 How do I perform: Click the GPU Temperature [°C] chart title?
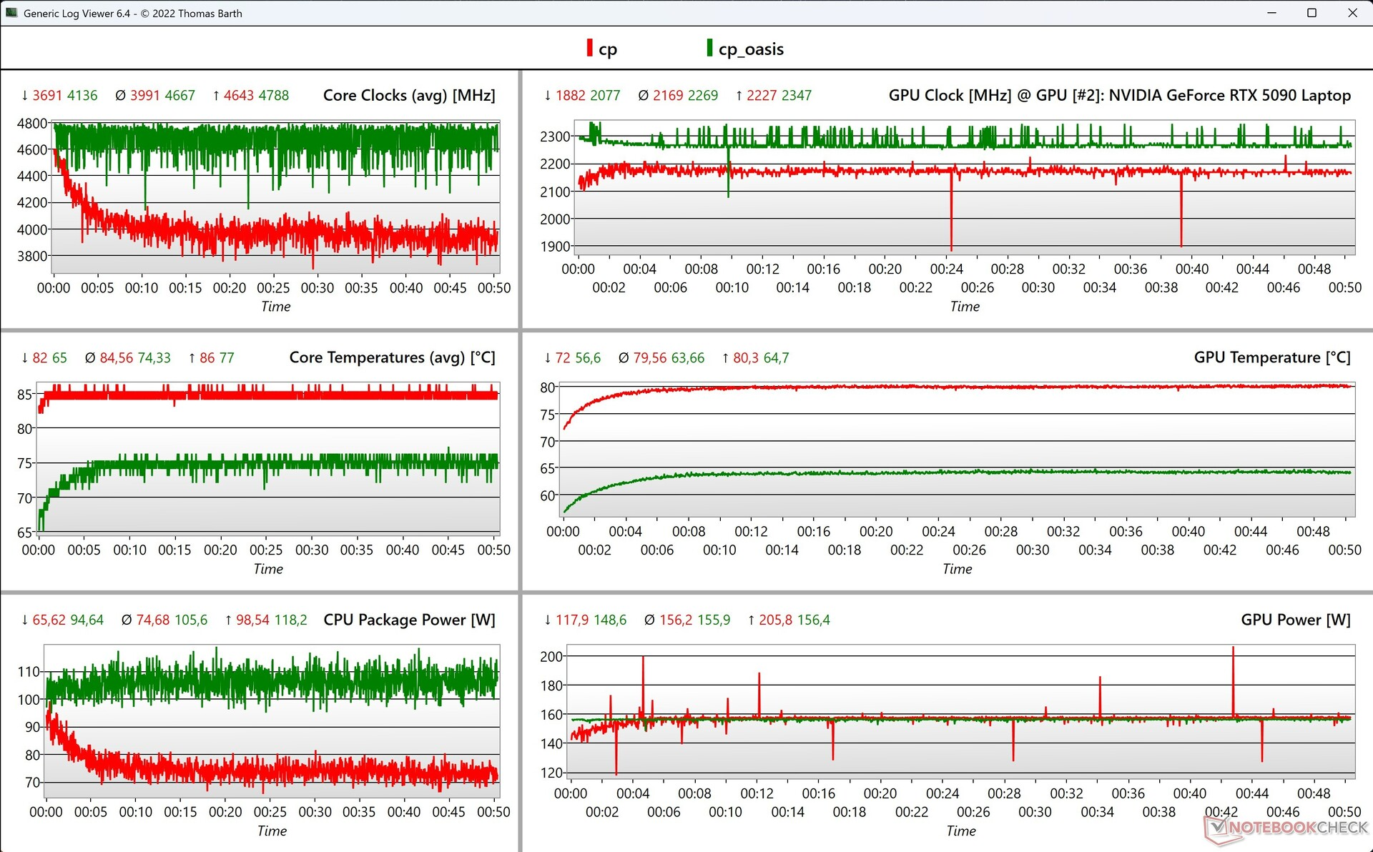1271,357
